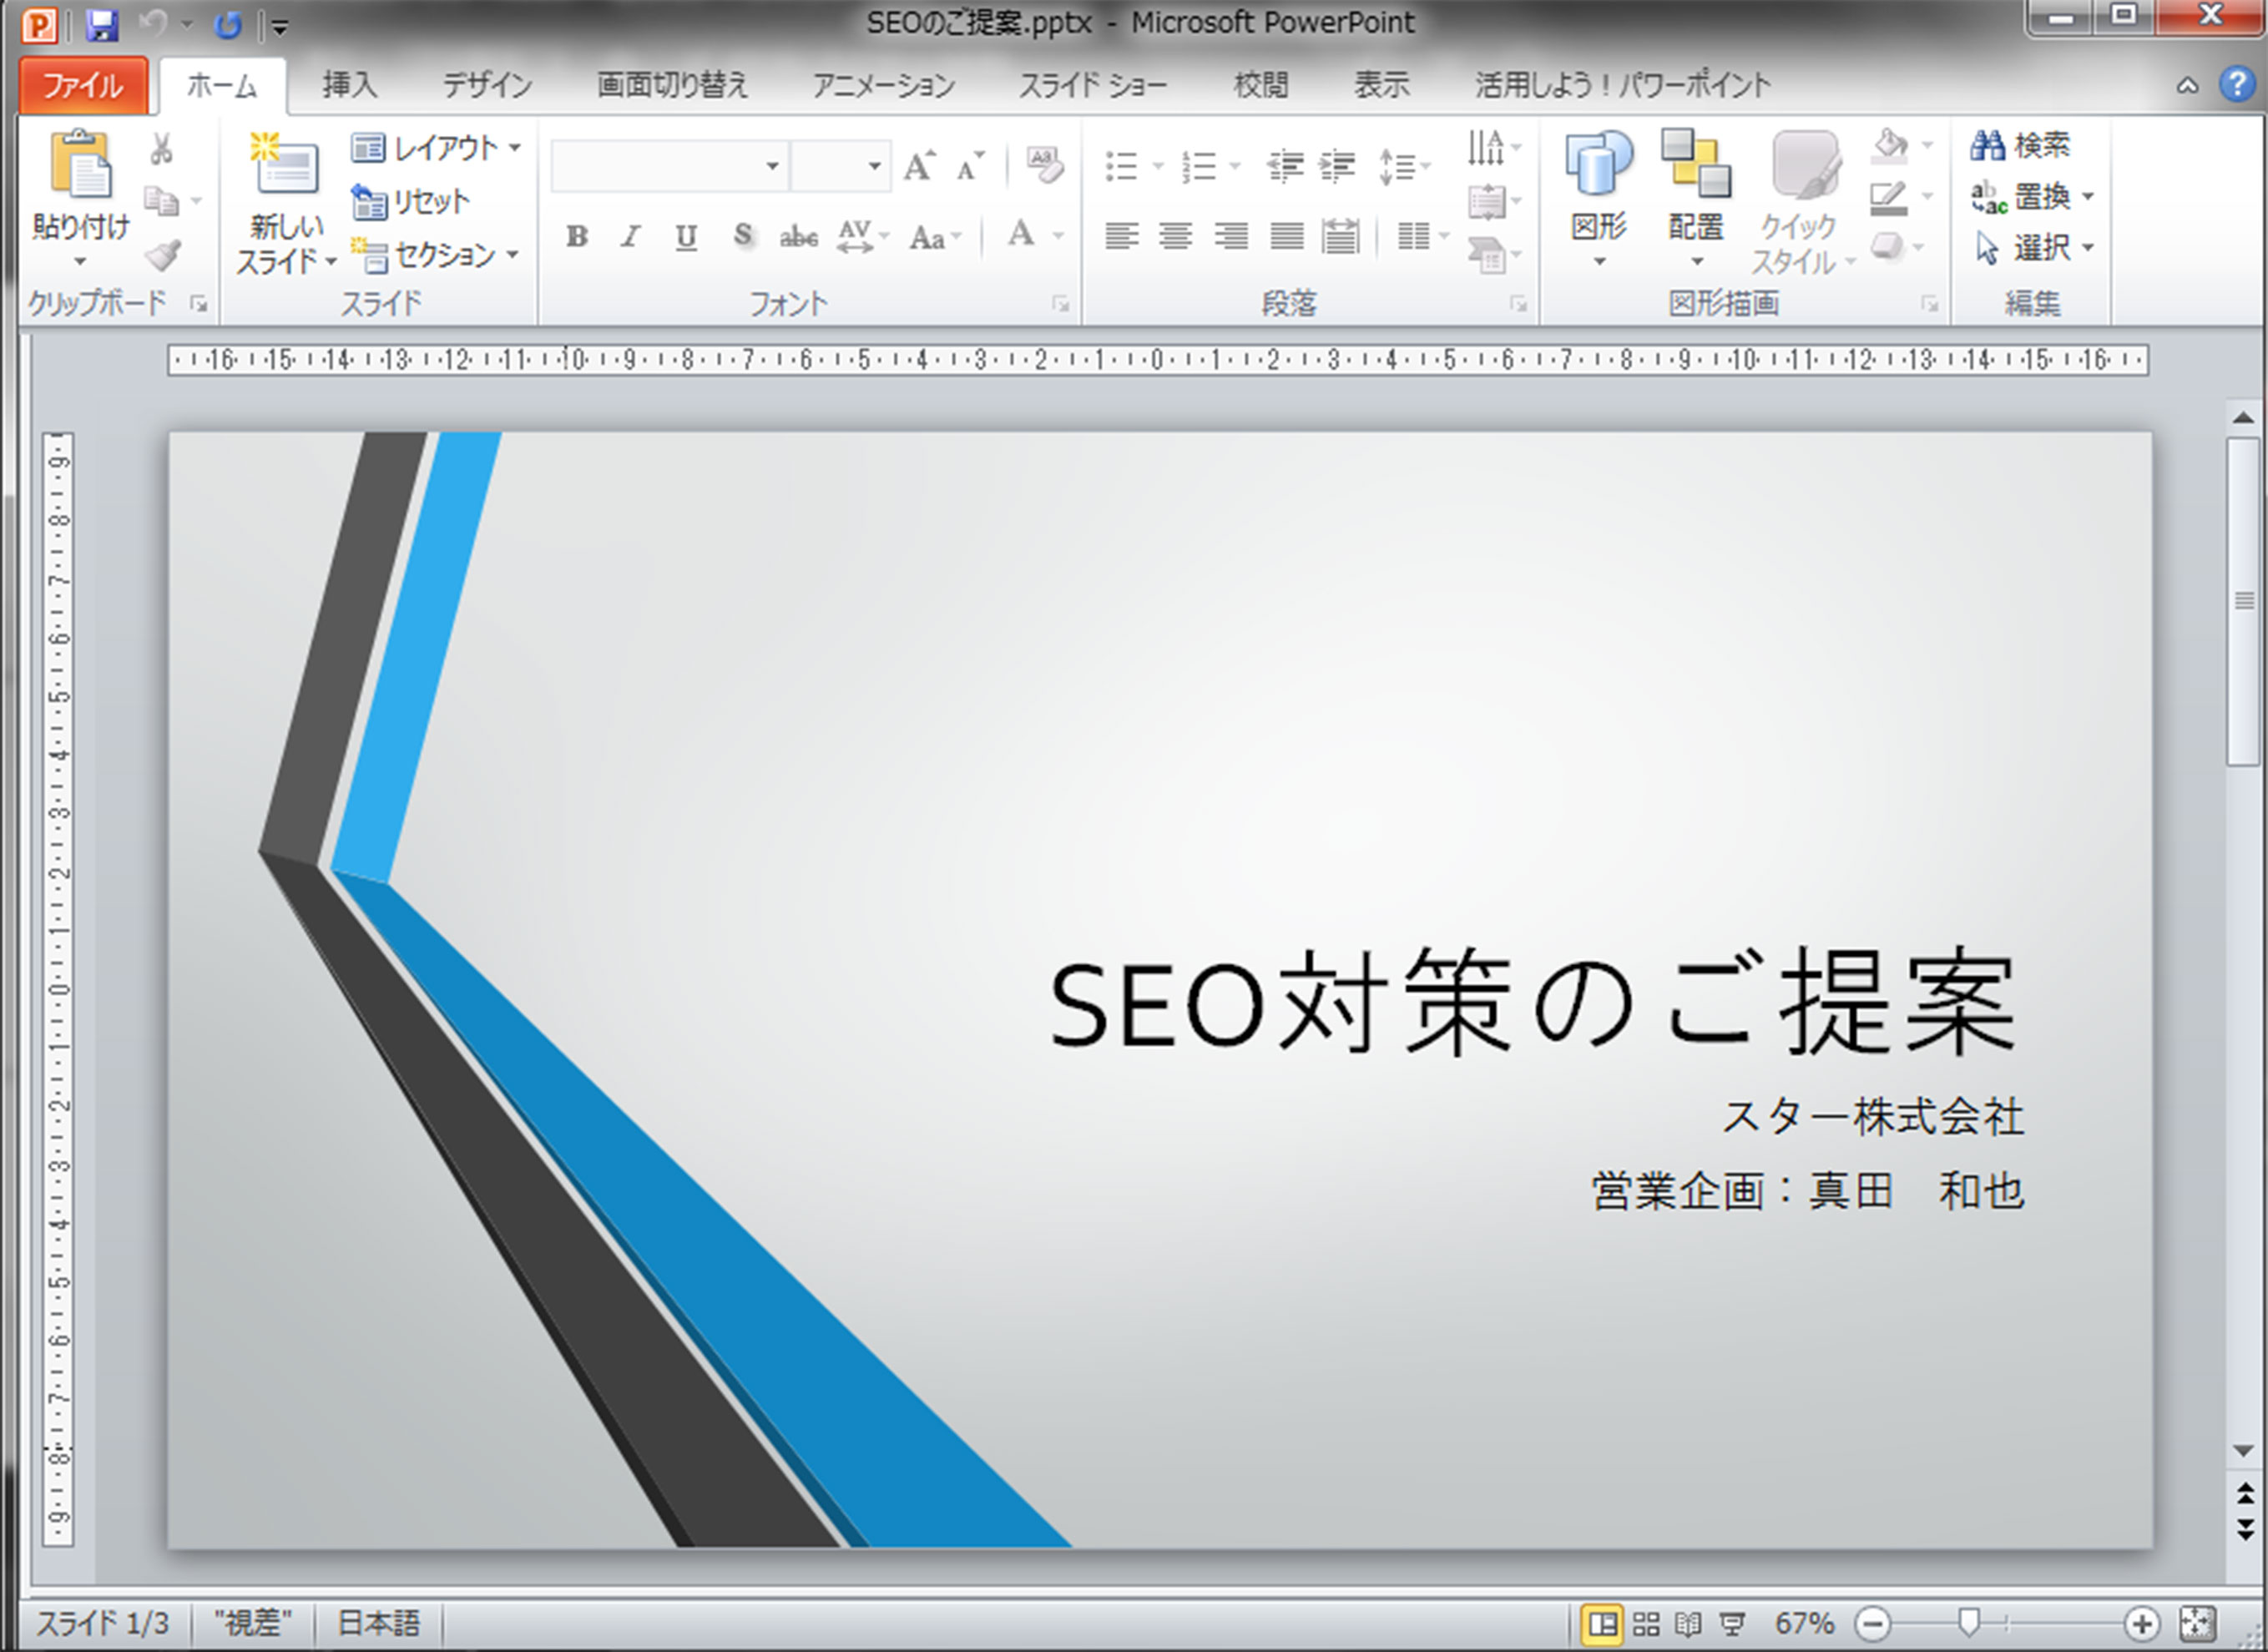Click the Shape Fill paint bucket icon
Screen dimensions: 2268x1652
[1889, 146]
